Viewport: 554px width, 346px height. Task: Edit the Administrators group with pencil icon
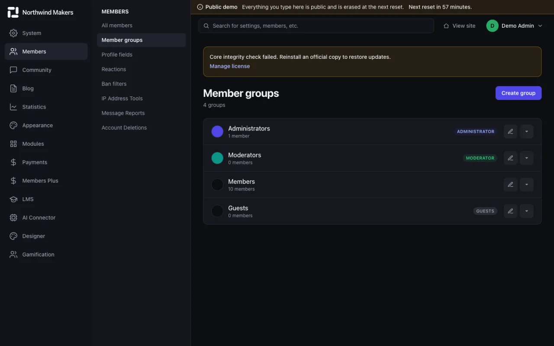click(510, 131)
